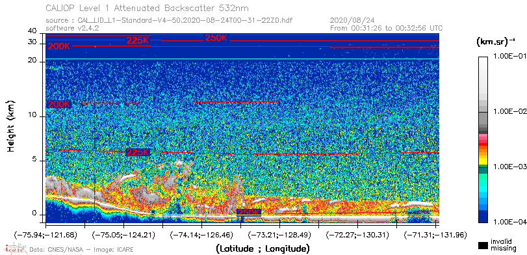
Task: Click the '1.00E-04' color scale value
Action: click(x=509, y=222)
